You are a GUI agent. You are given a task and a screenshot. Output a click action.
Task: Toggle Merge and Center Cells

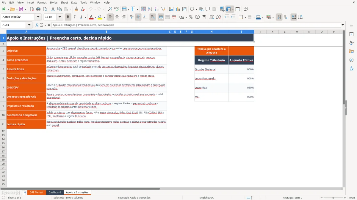pos(161,17)
